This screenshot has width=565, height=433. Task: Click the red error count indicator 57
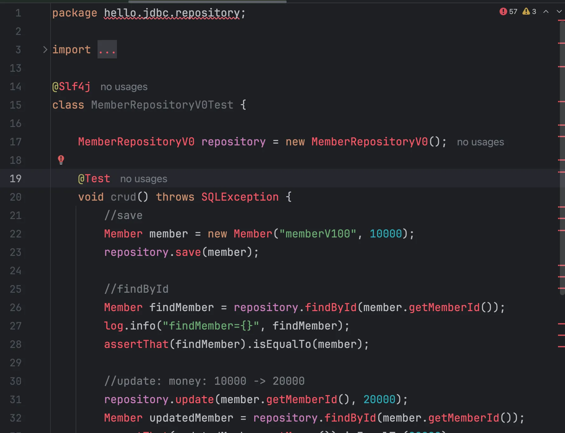pos(508,11)
